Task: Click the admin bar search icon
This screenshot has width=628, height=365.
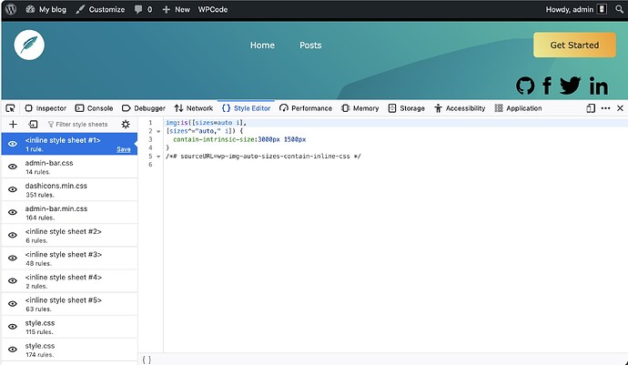Action: (x=619, y=9)
